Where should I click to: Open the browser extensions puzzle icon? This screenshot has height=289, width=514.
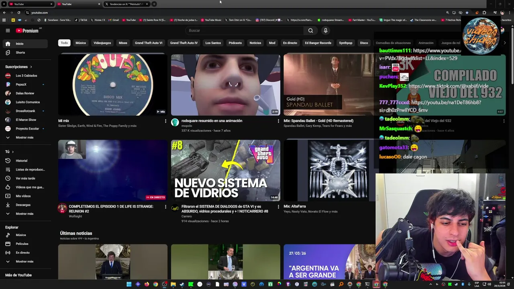pyautogui.click(x=484, y=12)
